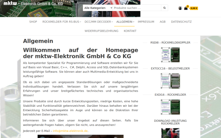Go to the Impressum page
221x138 pixels.
146,22
